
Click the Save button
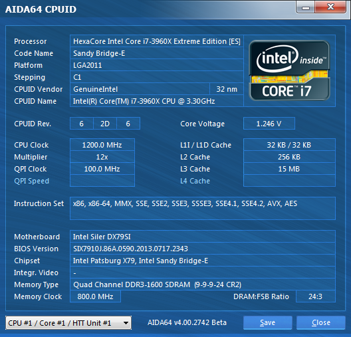(267, 322)
